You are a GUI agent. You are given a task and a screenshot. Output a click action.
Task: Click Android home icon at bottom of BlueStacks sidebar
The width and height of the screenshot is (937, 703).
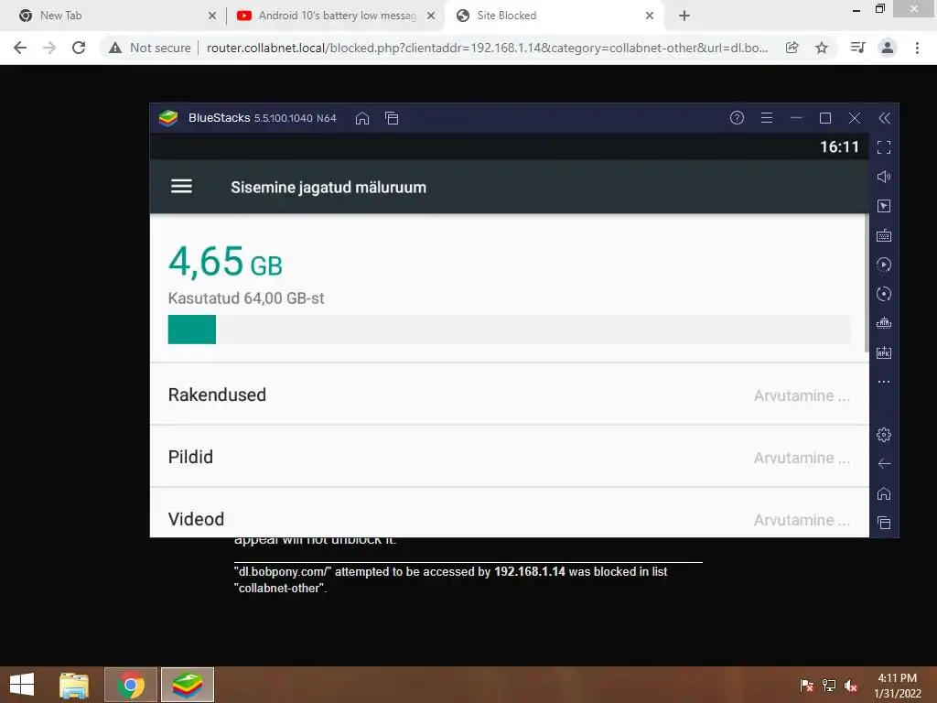(x=884, y=493)
